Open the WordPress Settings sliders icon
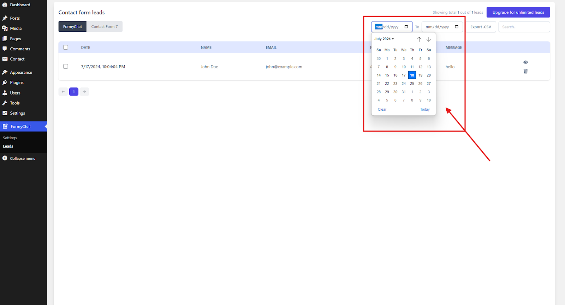The image size is (565, 305). [5, 114]
